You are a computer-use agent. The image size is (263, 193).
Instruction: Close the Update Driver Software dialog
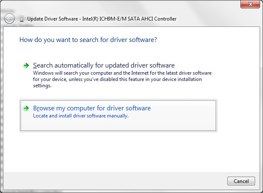pos(250,4)
